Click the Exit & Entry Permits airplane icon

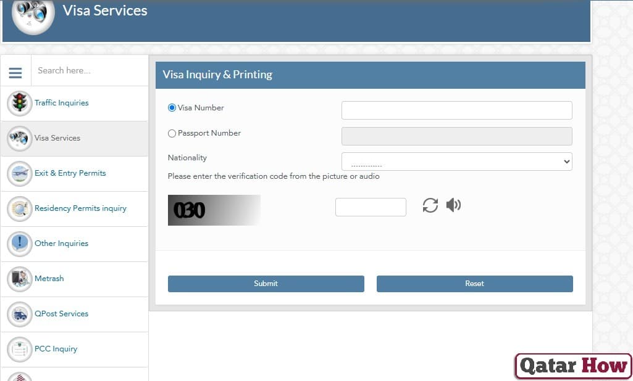point(19,173)
